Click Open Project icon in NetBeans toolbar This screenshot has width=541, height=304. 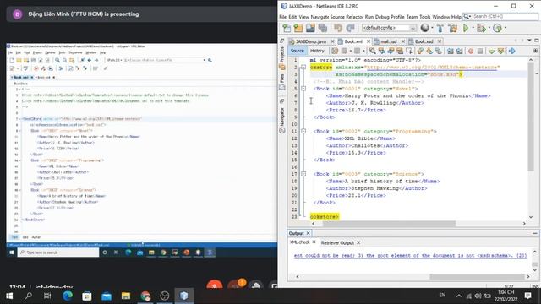[x=310, y=28]
